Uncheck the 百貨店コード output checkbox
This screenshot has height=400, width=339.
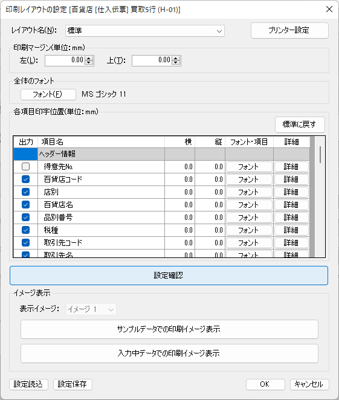pyautogui.click(x=25, y=179)
